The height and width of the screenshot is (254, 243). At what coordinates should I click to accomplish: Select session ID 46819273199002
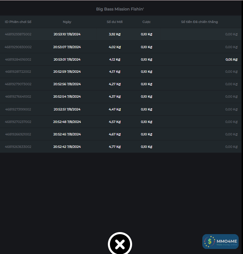[18, 109]
